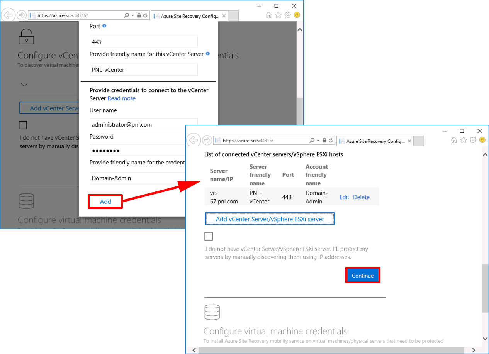
Task: Click friendly name field PNL-vCenter
Action: 144,69
